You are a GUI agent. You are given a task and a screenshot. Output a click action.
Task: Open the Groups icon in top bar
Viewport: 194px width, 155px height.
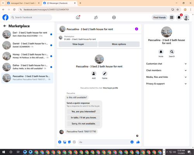[114, 17]
